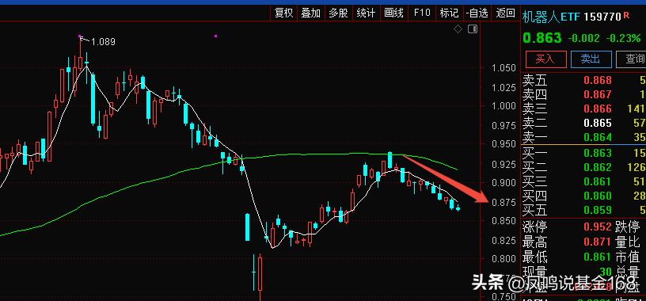Viewport: 646px width, 301px height.
Task: Click the 查询 query button
Action: (632, 59)
